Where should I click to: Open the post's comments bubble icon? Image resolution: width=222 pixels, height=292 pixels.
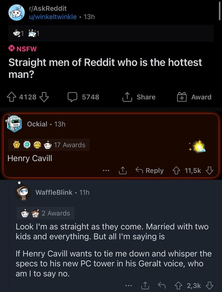(72, 97)
